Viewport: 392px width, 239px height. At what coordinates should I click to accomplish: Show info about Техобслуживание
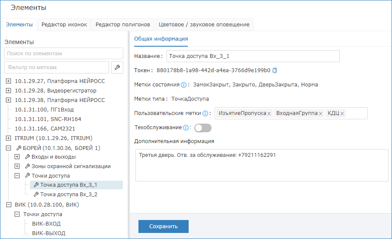pos(186,128)
